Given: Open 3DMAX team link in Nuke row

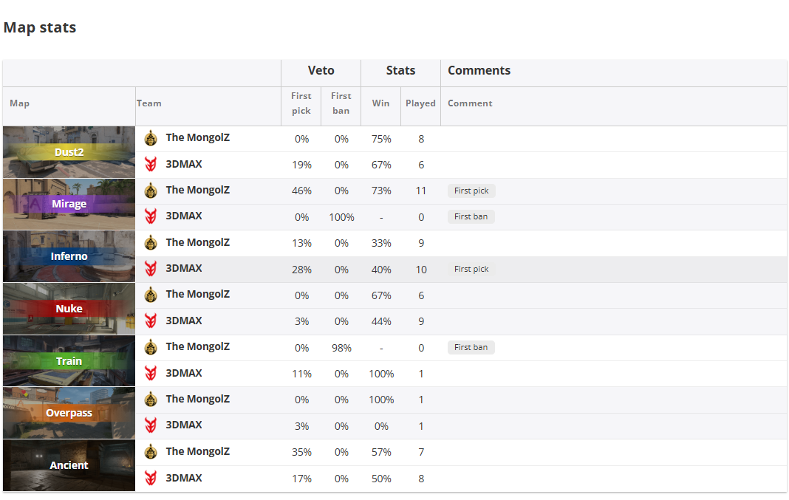Looking at the screenshot, I should (183, 321).
